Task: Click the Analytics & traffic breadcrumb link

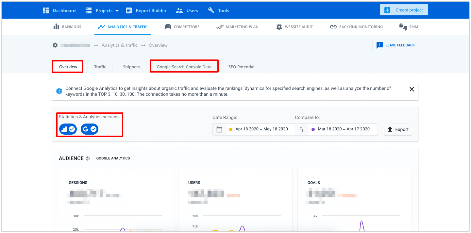Action: coord(120,45)
